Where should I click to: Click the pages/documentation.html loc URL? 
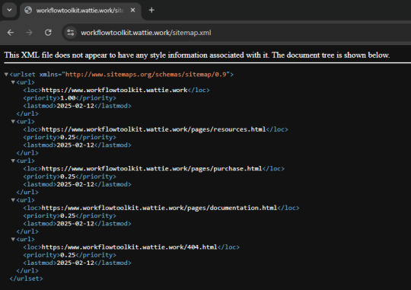click(x=159, y=208)
